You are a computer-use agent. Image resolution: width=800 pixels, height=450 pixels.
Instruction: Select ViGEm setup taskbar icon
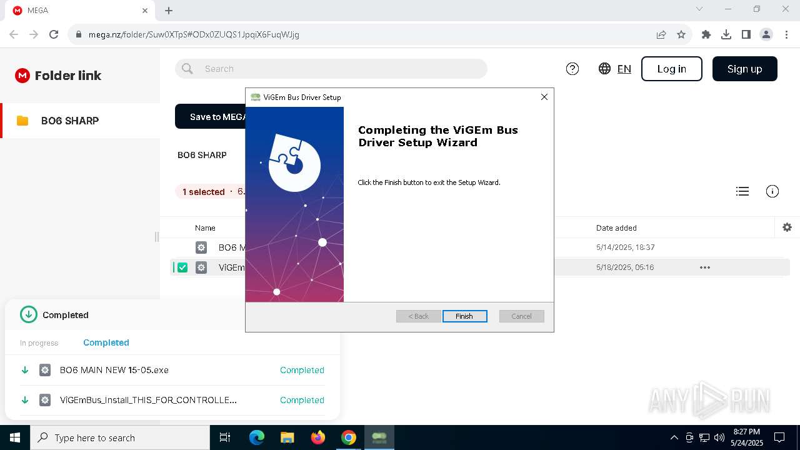tap(379, 437)
